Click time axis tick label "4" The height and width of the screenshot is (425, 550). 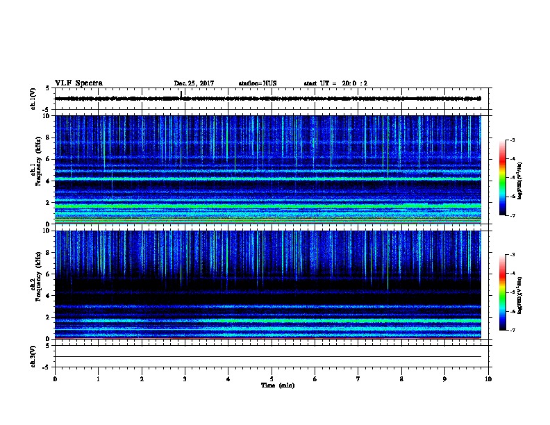pyautogui.click(x=228, y=379)
